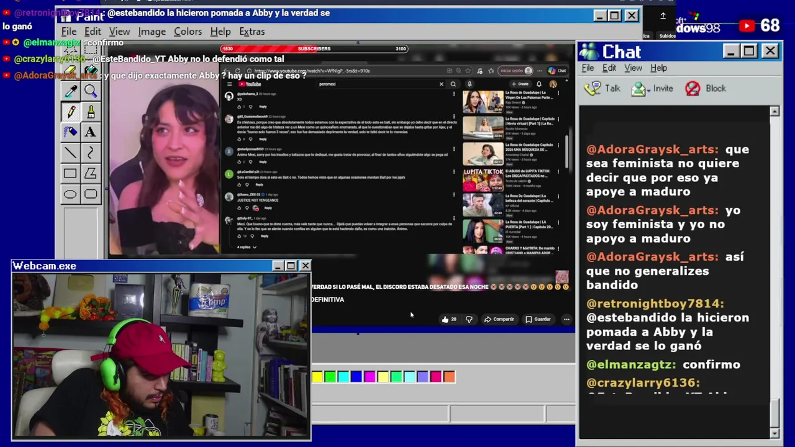Click the YouTube notifications bell icon
Image resolution: width=795 pixels, height=447 pixels.
tap(538, 84)
